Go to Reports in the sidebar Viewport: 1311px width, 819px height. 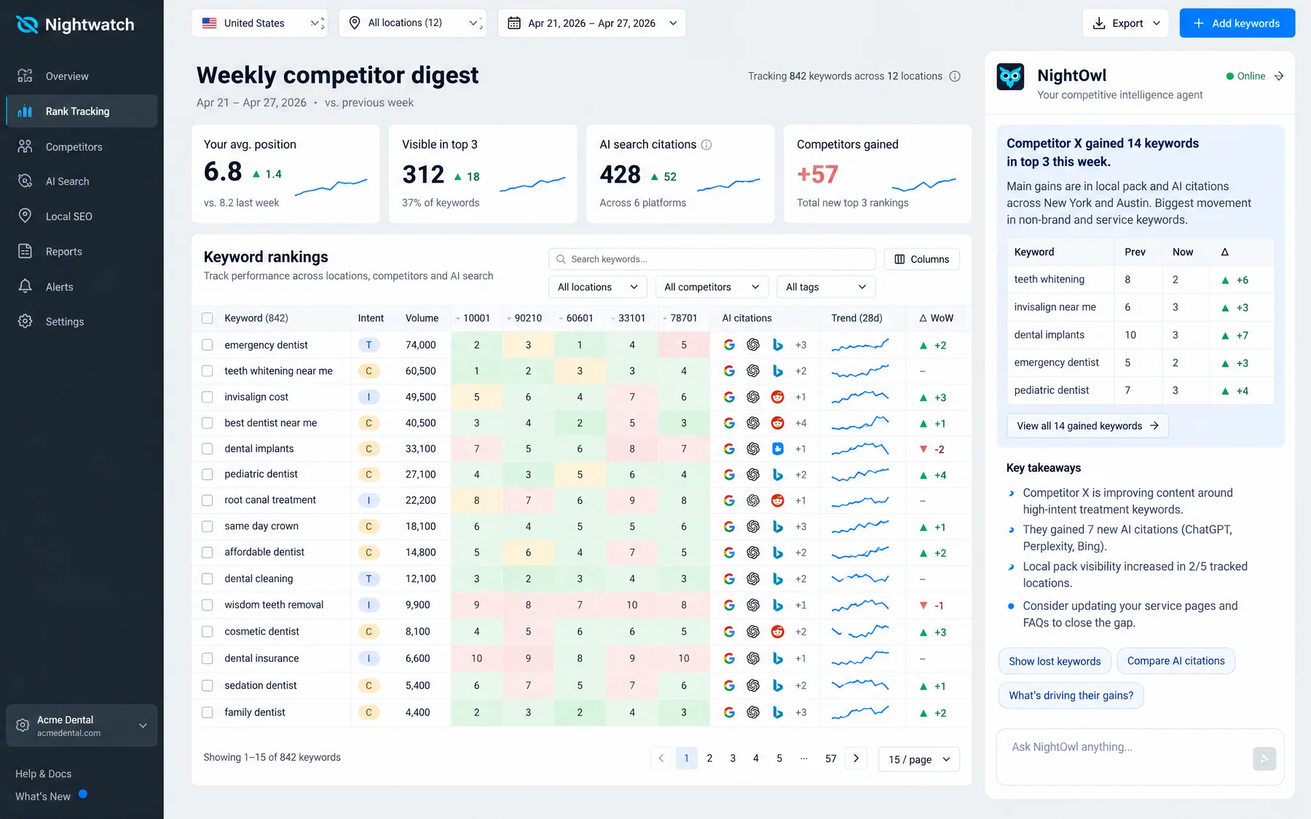[82, 252]
